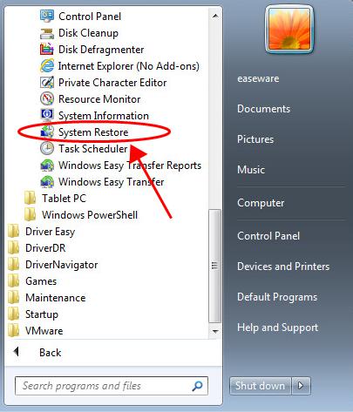Open Task Scheduler clock icon
This screenshot has height=412, width=353.
click(x=47, y=149)
